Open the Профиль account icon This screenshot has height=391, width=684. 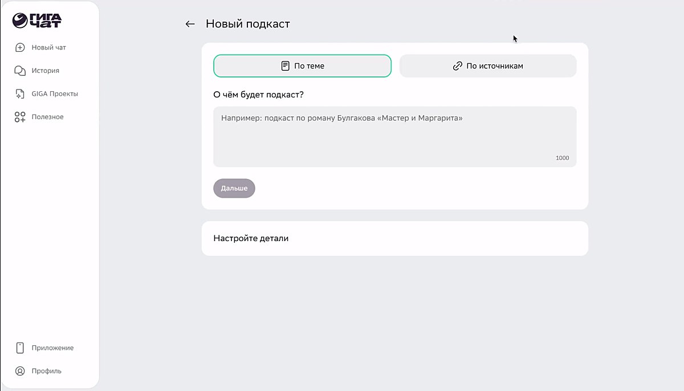[x=19, y=370]
